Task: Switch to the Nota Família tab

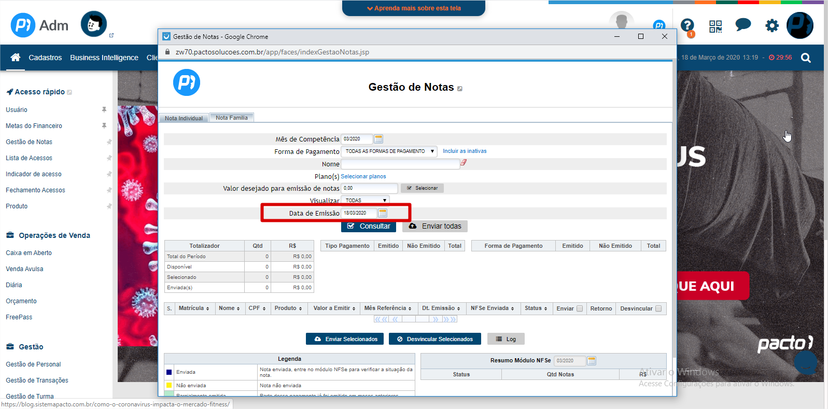Action: 232,118
